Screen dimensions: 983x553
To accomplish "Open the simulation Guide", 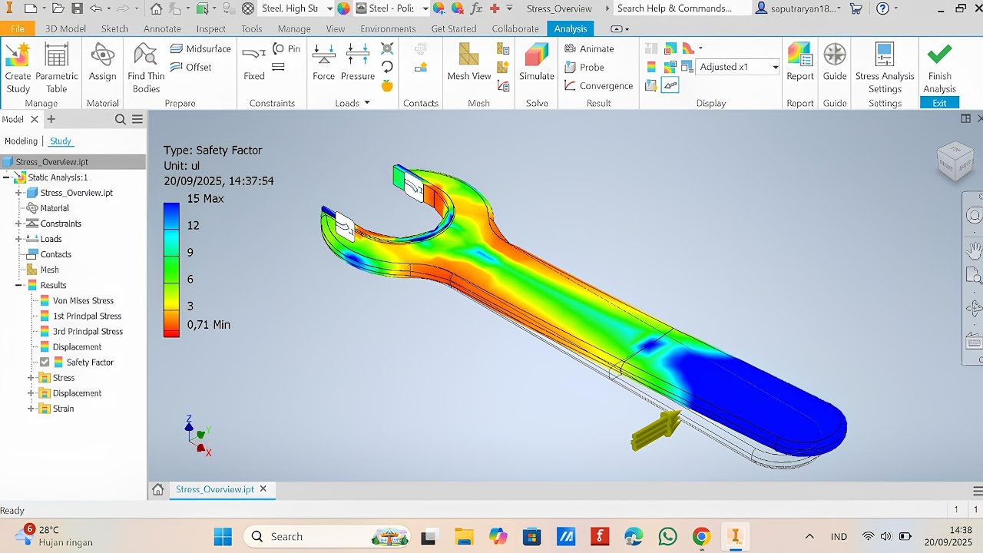I will [835, 62].
